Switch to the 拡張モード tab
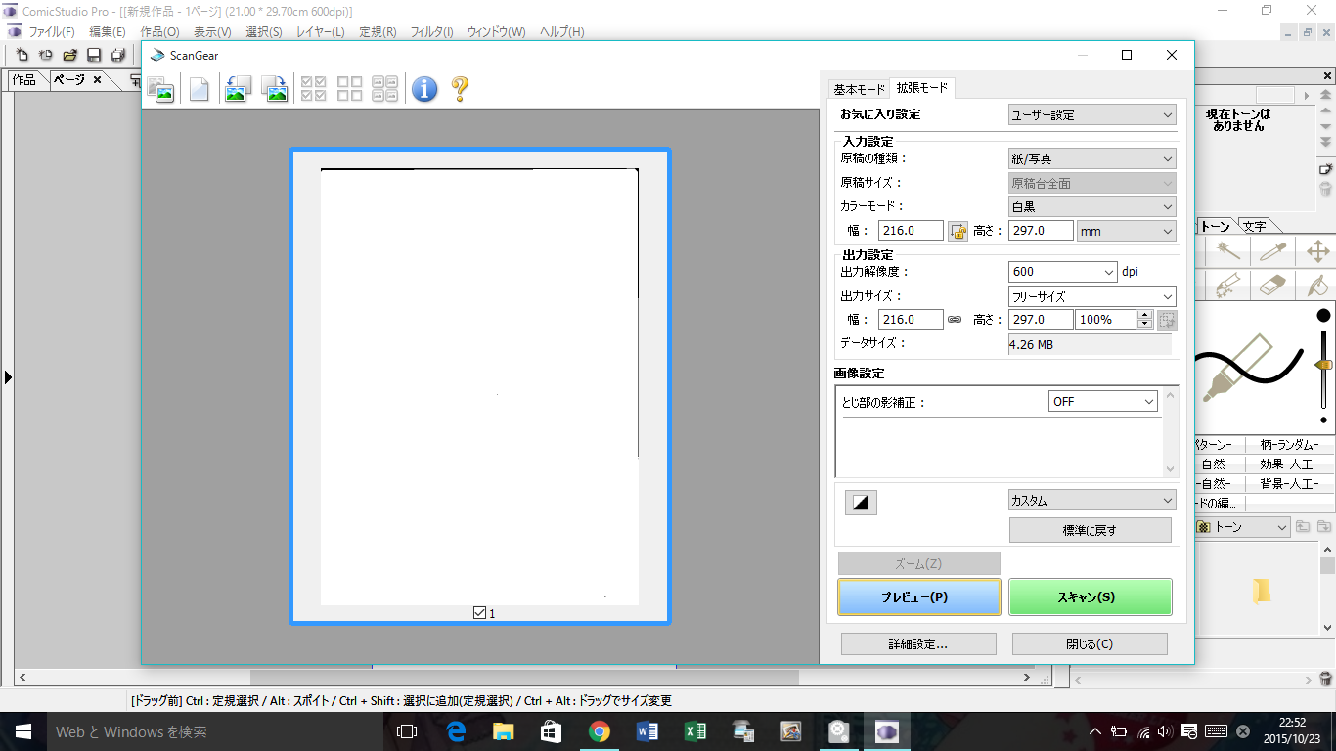Screen dimensions: 1336x751 click(921, 88)
